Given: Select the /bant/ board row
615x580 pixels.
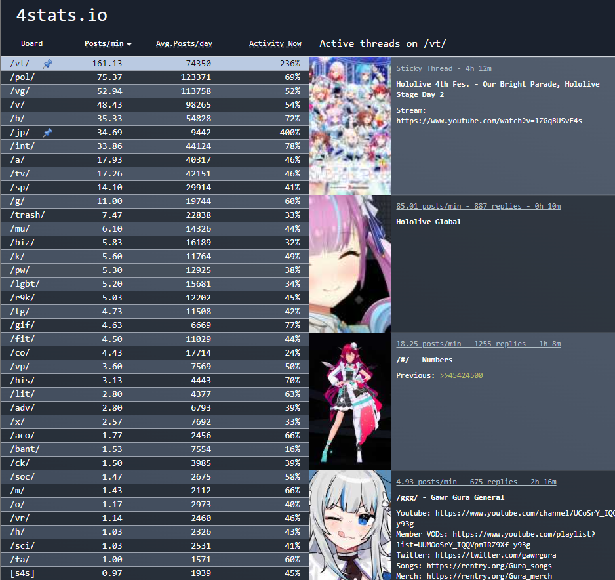Looking at the screenshot, I should coord(155,449).
